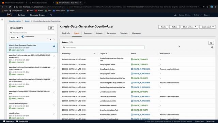Switch to the Parameters tab

point(111,33)
